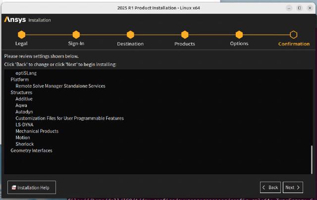Click the Structures category row

[x=21, y=92]
